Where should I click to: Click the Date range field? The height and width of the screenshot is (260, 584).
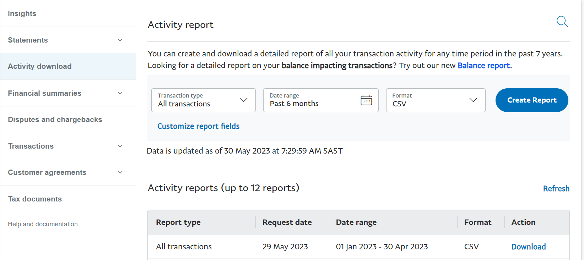point(313,100)
